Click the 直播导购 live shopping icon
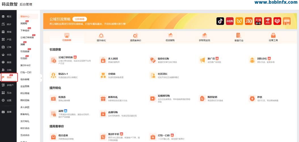Image resolution: width=299 pixels, height=142 pixels. [103, 114]
